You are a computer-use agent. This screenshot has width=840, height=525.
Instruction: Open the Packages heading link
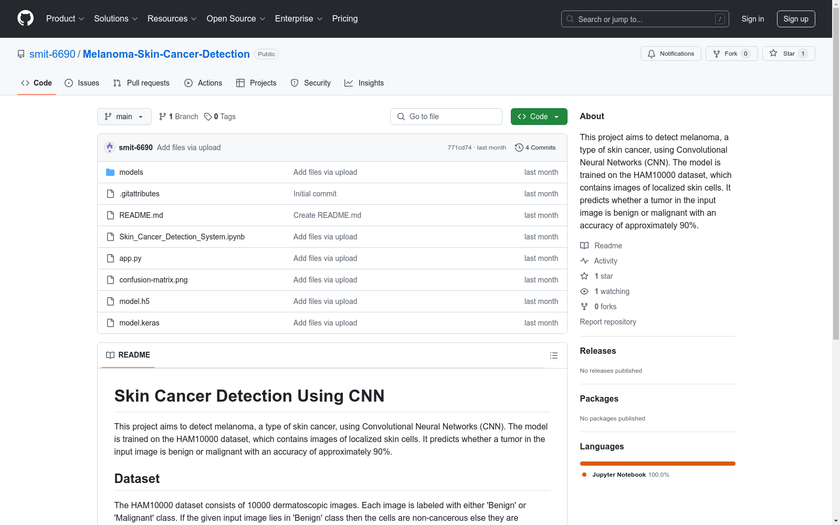point(599,398)
